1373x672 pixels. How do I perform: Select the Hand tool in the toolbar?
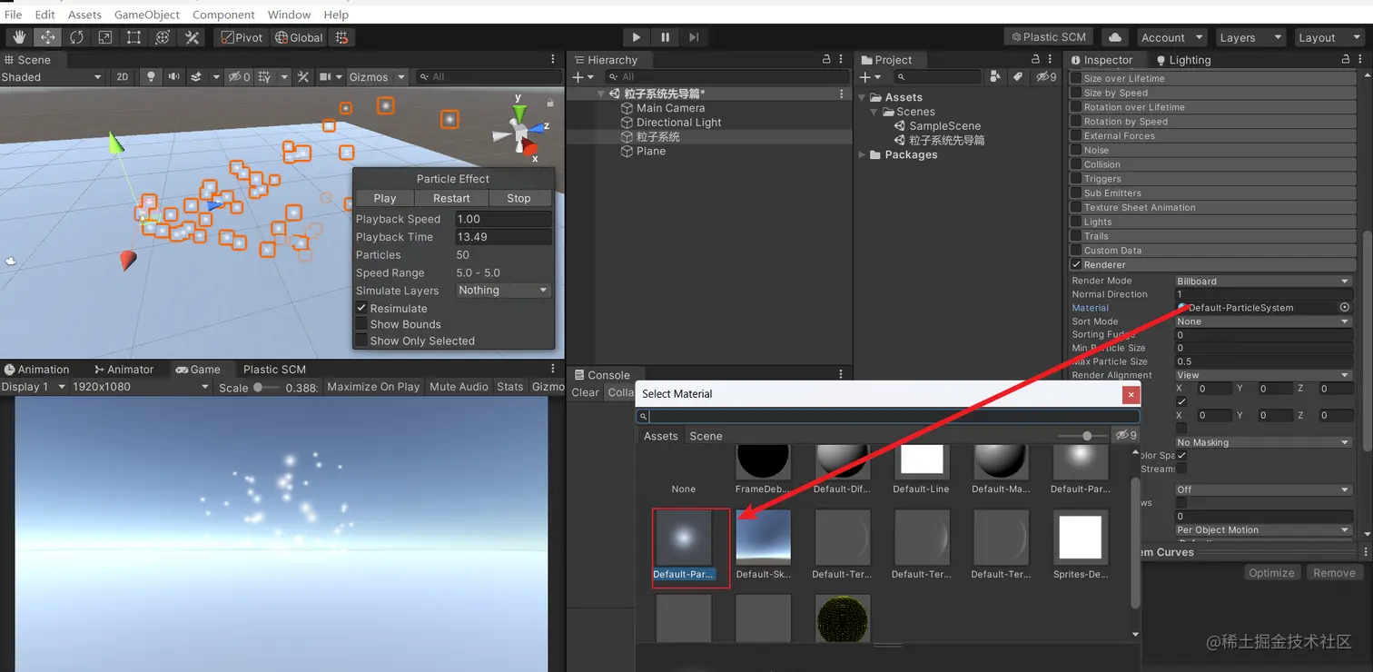click(19, 37)
